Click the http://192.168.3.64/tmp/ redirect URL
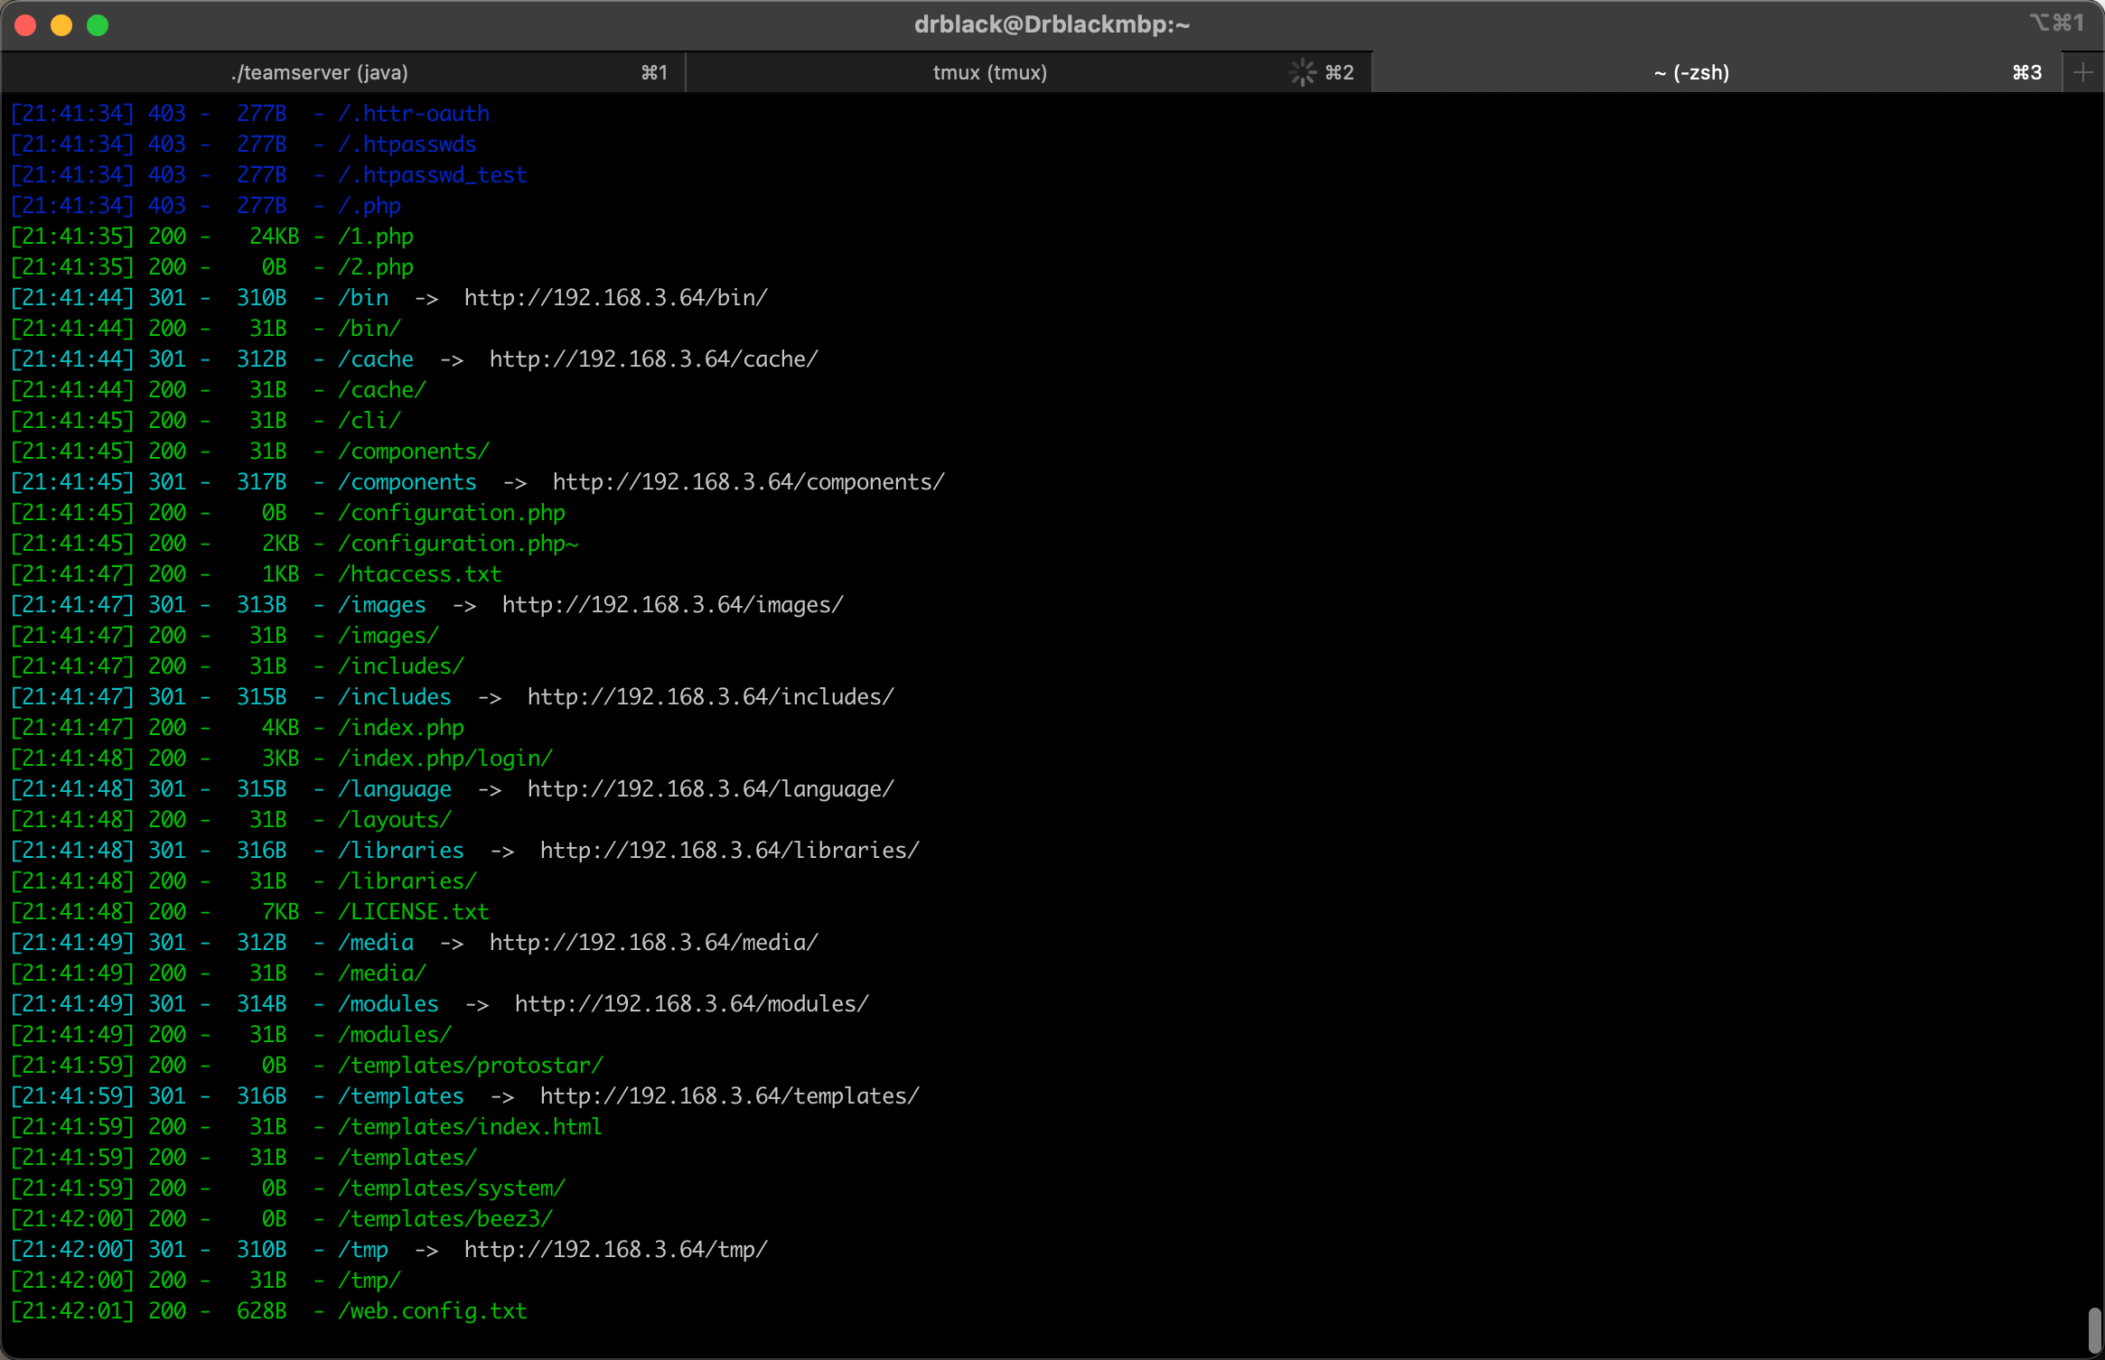This screenshot has height=1360, width=2105. tap(616, 1250)
